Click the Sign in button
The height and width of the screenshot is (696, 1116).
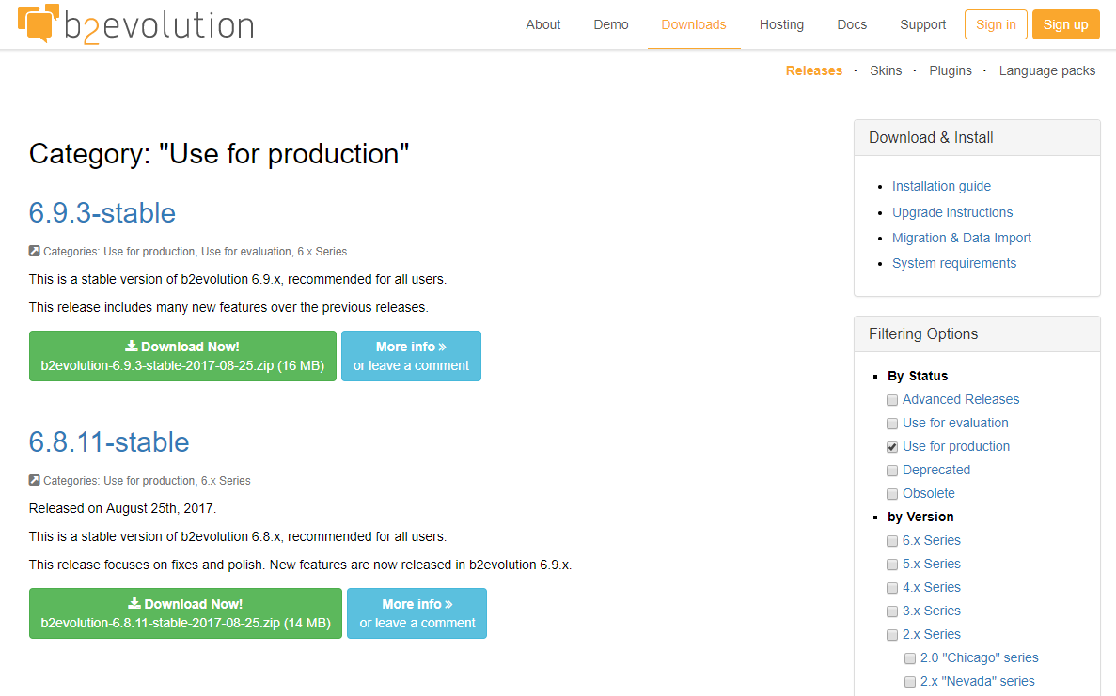point(996,24)
